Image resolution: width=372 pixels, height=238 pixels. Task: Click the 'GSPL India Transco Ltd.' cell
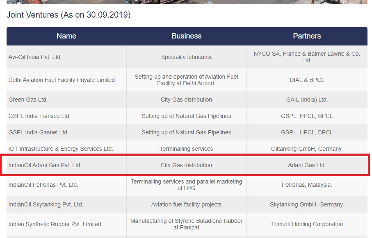coord(66,116)
